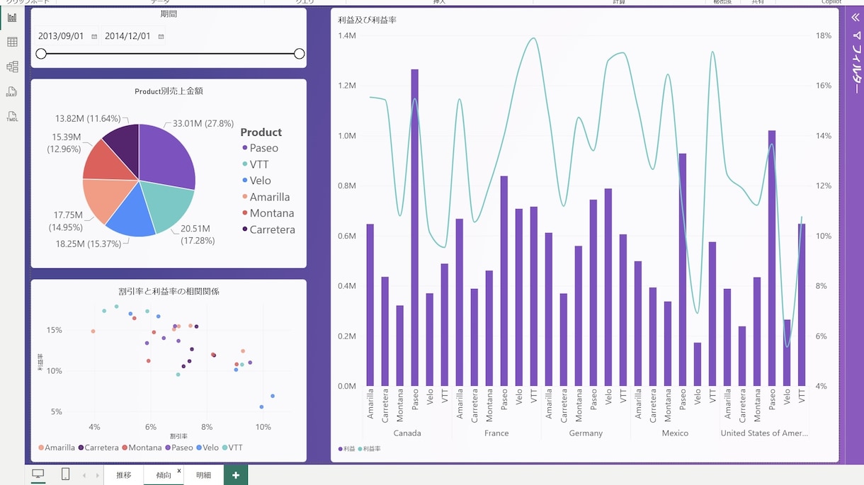Click Amarilla in the scatter chart legend
Image resolution: width=864 pixels, height=485 pixels.
[57, 447]
